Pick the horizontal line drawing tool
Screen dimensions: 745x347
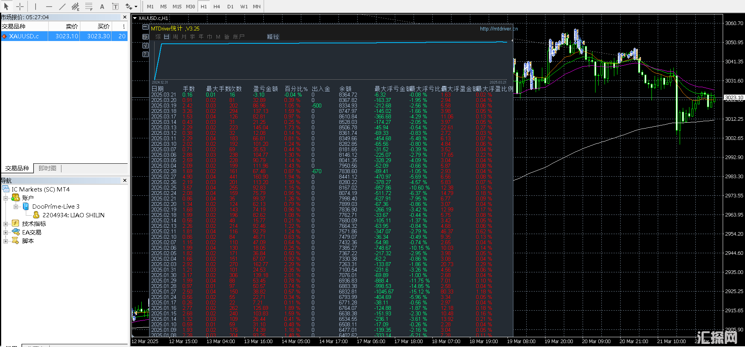pos(49,7)
